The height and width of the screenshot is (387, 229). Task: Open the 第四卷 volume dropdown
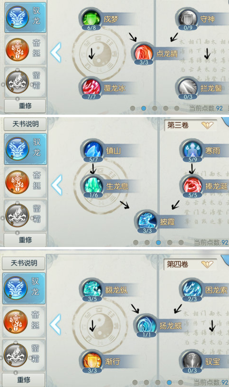coord(190,265)
